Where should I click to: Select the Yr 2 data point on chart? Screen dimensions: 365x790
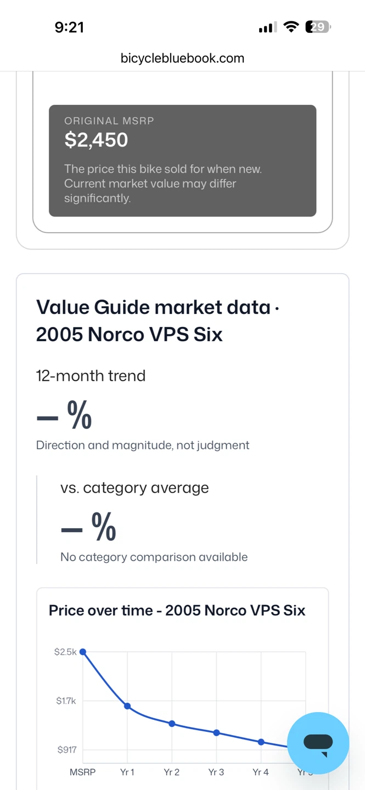click(172, 724)
